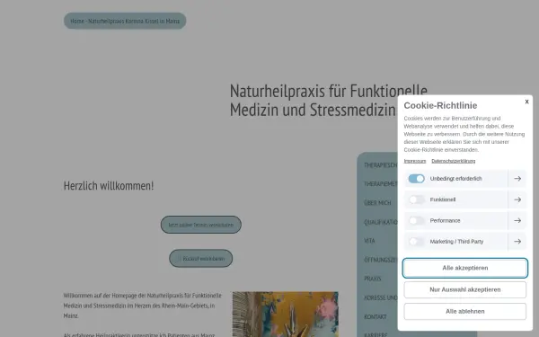This screenshot has width=539, height=337.
Task: Click the Home breadcrumb pill
Action: [125, 21]
